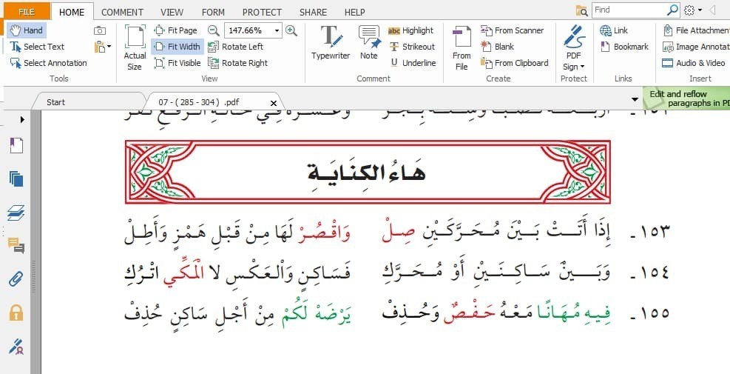Expand the zoom percentage dropdown
Screen dimensions: 730x374
(x=277, y=30)
